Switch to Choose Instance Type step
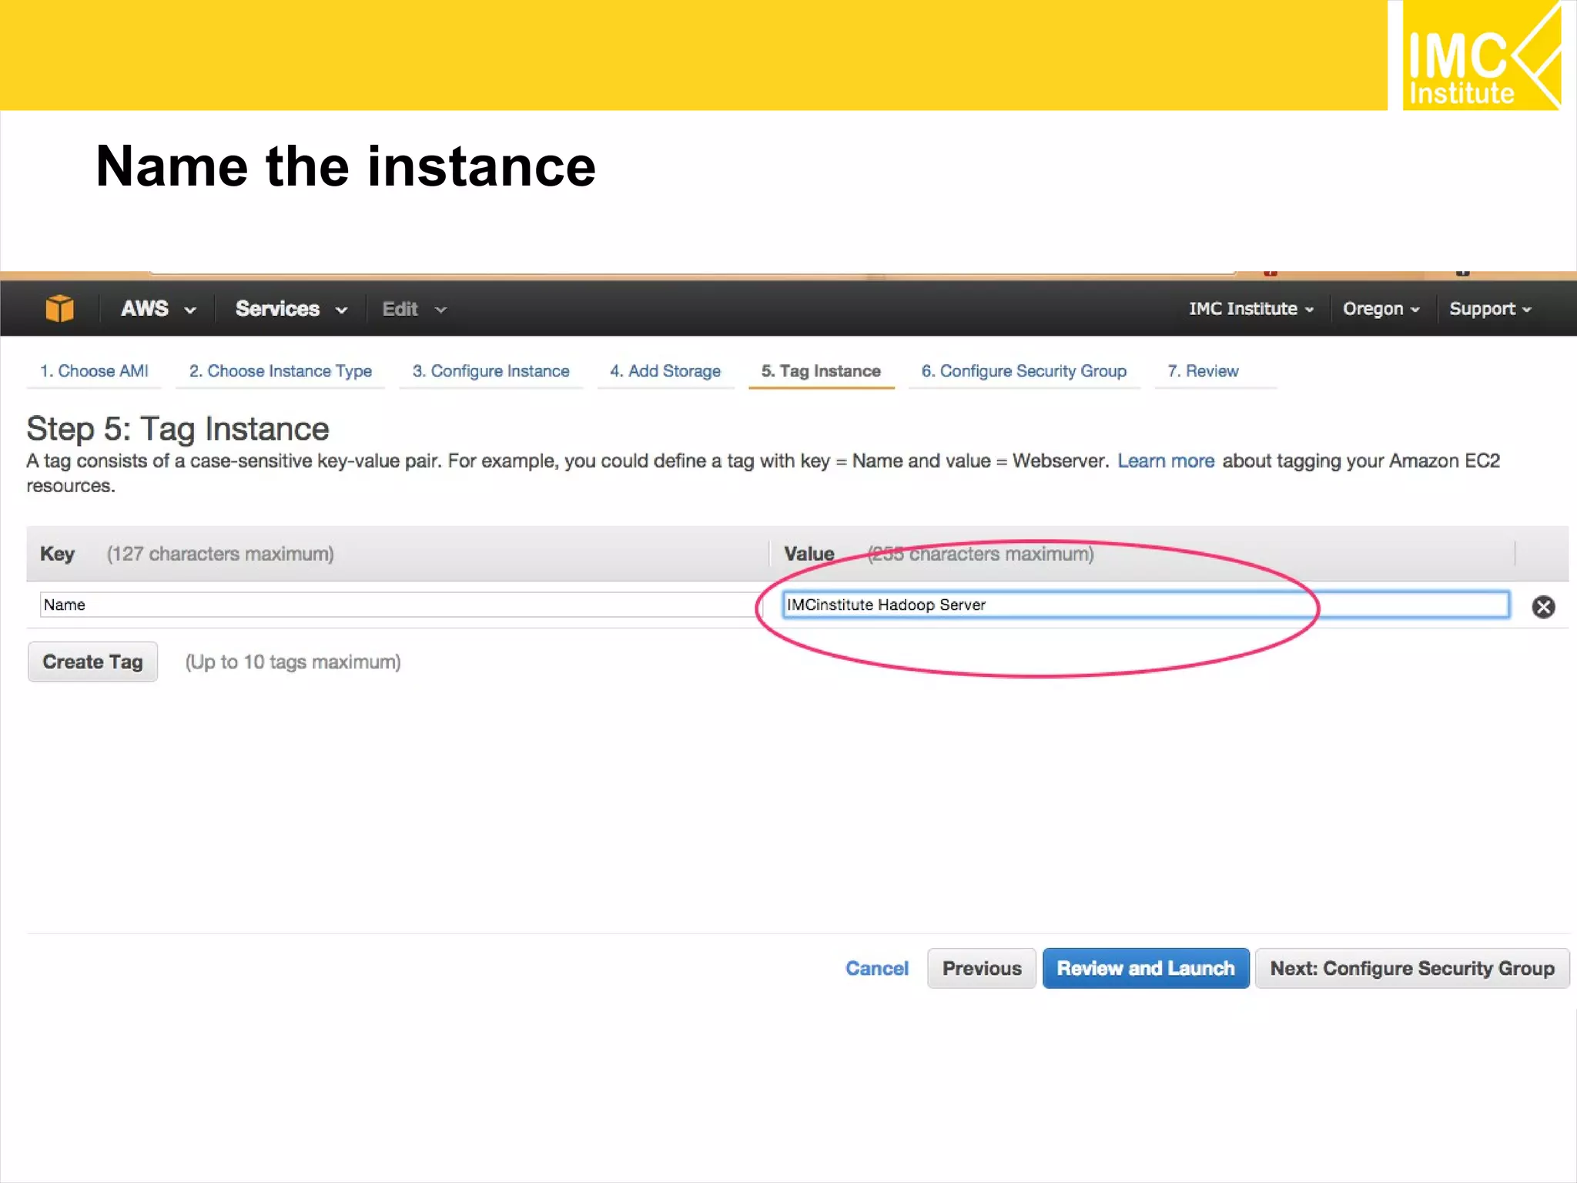Screen dimensions: 1577x1183 pos(280,371)
